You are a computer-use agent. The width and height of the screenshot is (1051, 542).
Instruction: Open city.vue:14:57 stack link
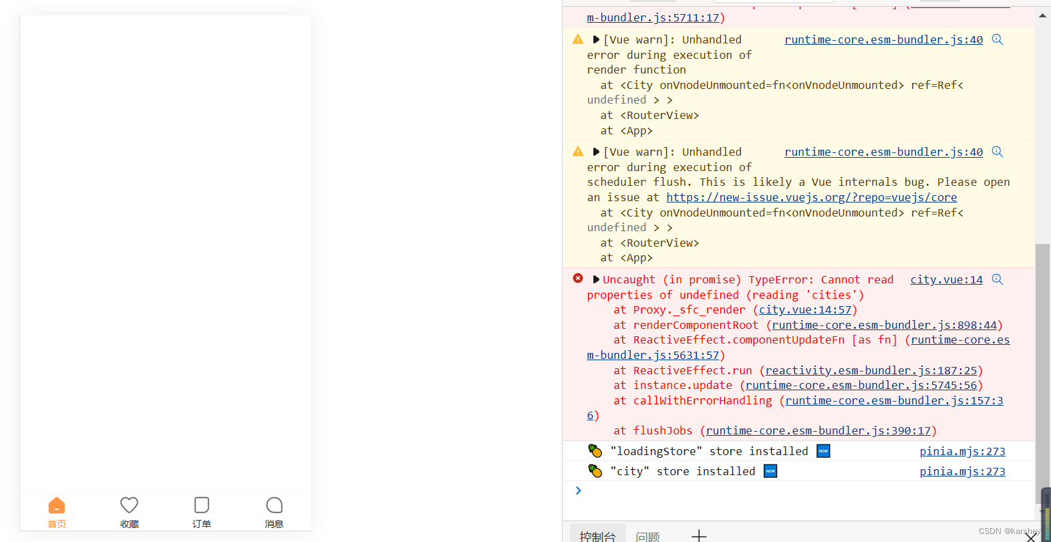click(x=805, y=309)
